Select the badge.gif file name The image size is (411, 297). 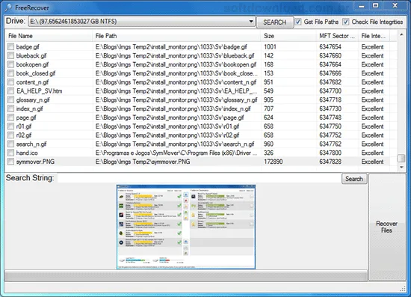pos(28,46)
